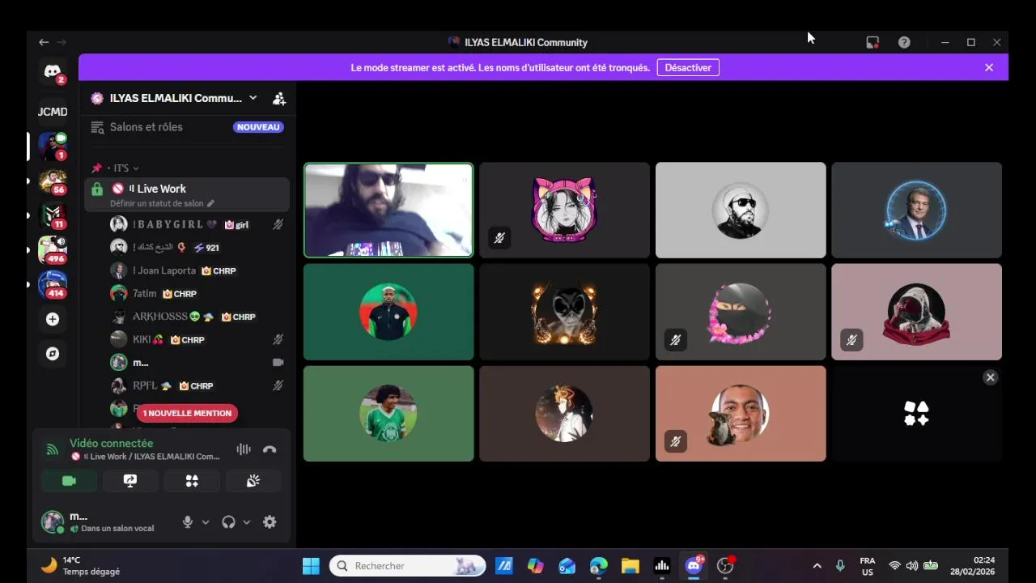Viewport: 1036px width, 583px height.
Task: Click voice member KIKI
Action: coord(198,339)
